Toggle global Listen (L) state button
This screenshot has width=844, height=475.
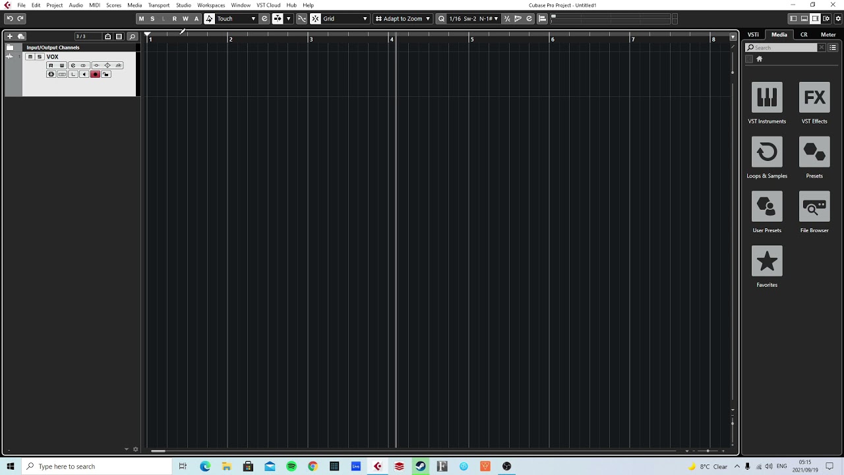point(164,18)
